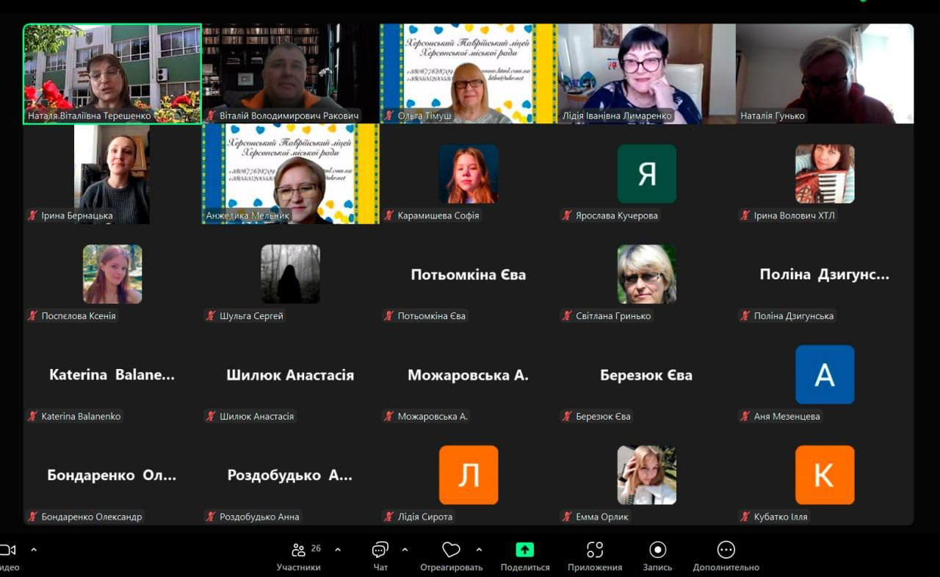This screenshot has height=577, width=940.
Task: Click the Наталія Гунько name label
Action: pyautogui.click(x=773, y=115)
